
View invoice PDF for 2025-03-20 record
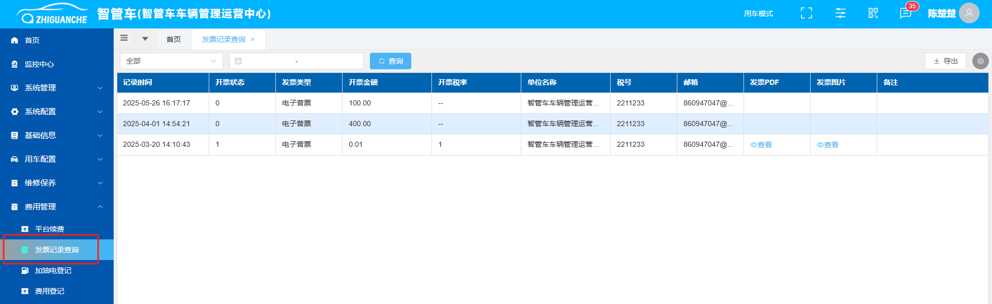pyautogui.click(x=761, y=145)
